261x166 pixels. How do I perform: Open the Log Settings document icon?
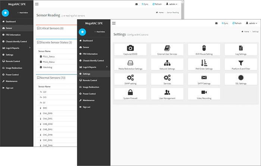(x=240, y=48)
